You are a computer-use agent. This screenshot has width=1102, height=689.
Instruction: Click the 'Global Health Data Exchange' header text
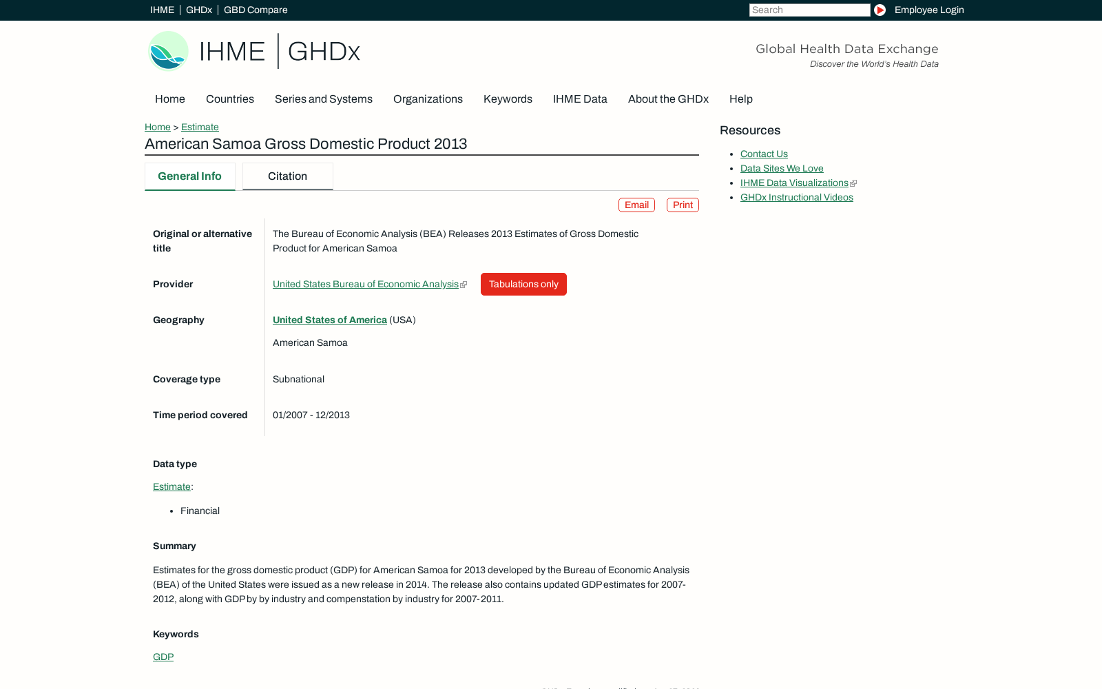click(847, 49)
